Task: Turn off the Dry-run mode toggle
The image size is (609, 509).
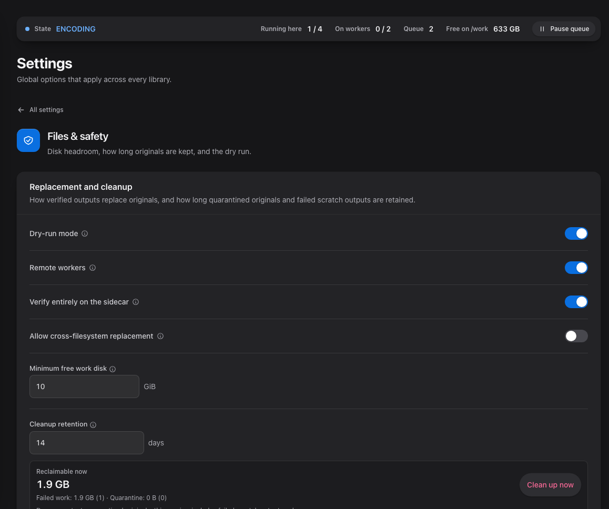Action: pyautogui.click(x=576, y=233)
